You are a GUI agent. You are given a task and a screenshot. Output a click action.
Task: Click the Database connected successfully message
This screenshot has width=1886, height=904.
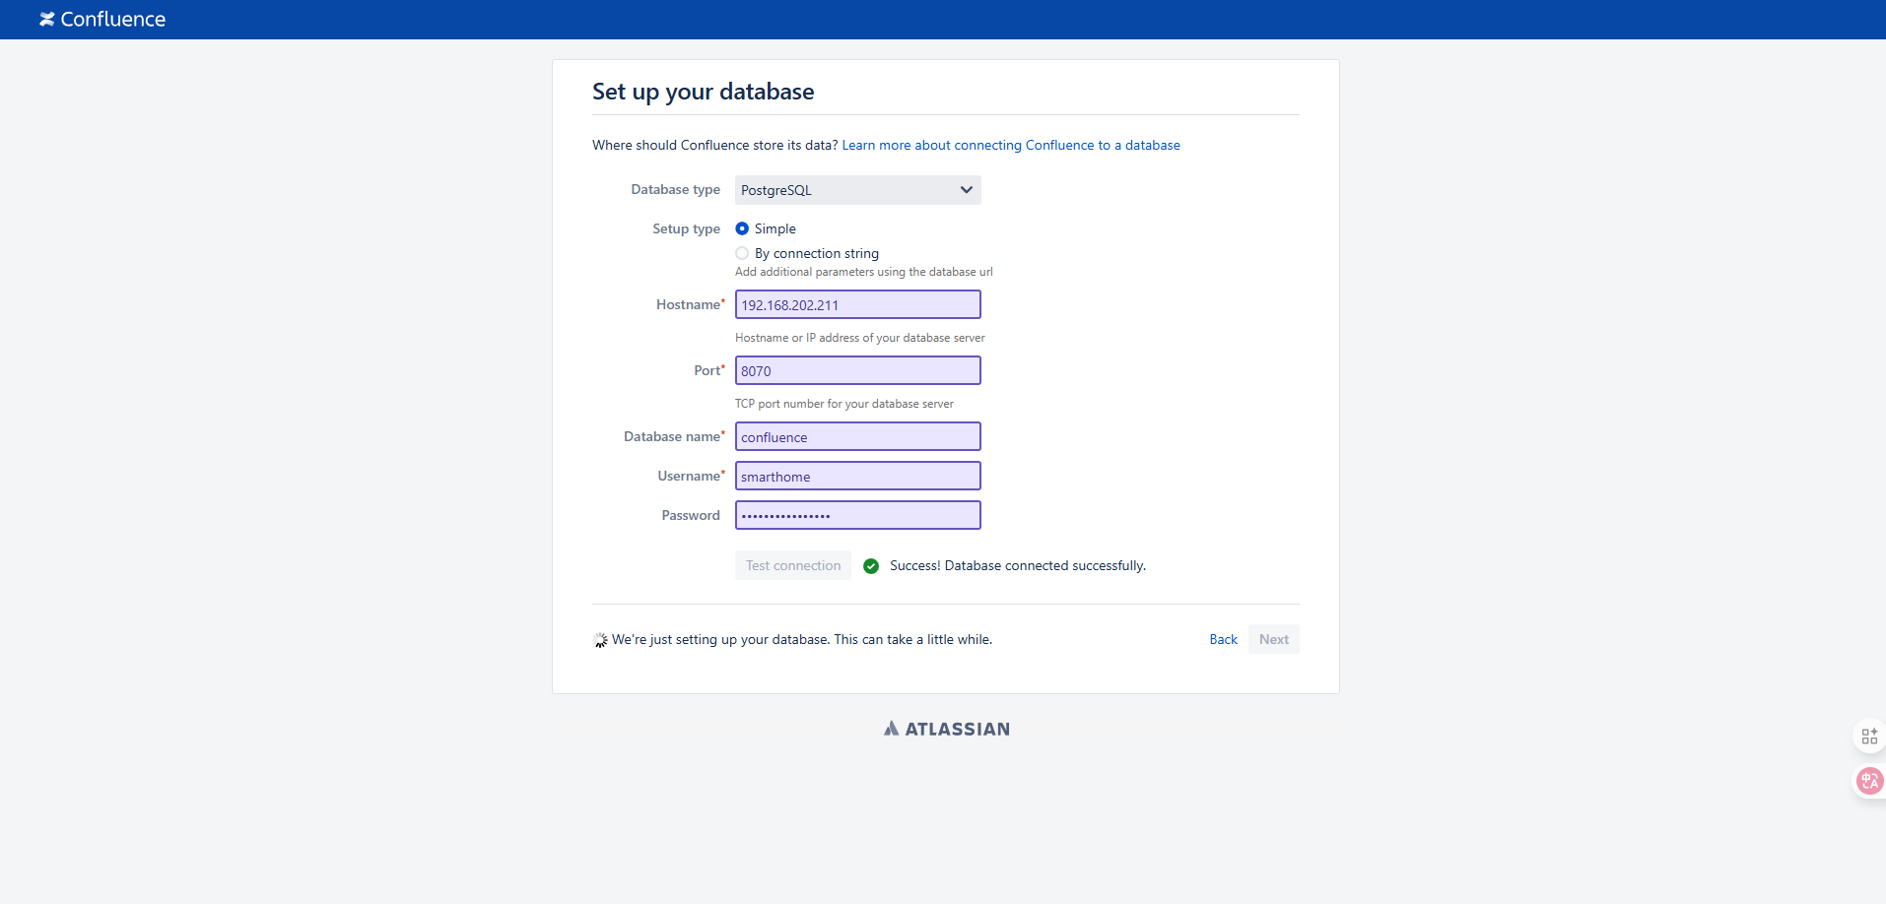click(x=1017, y=565)
